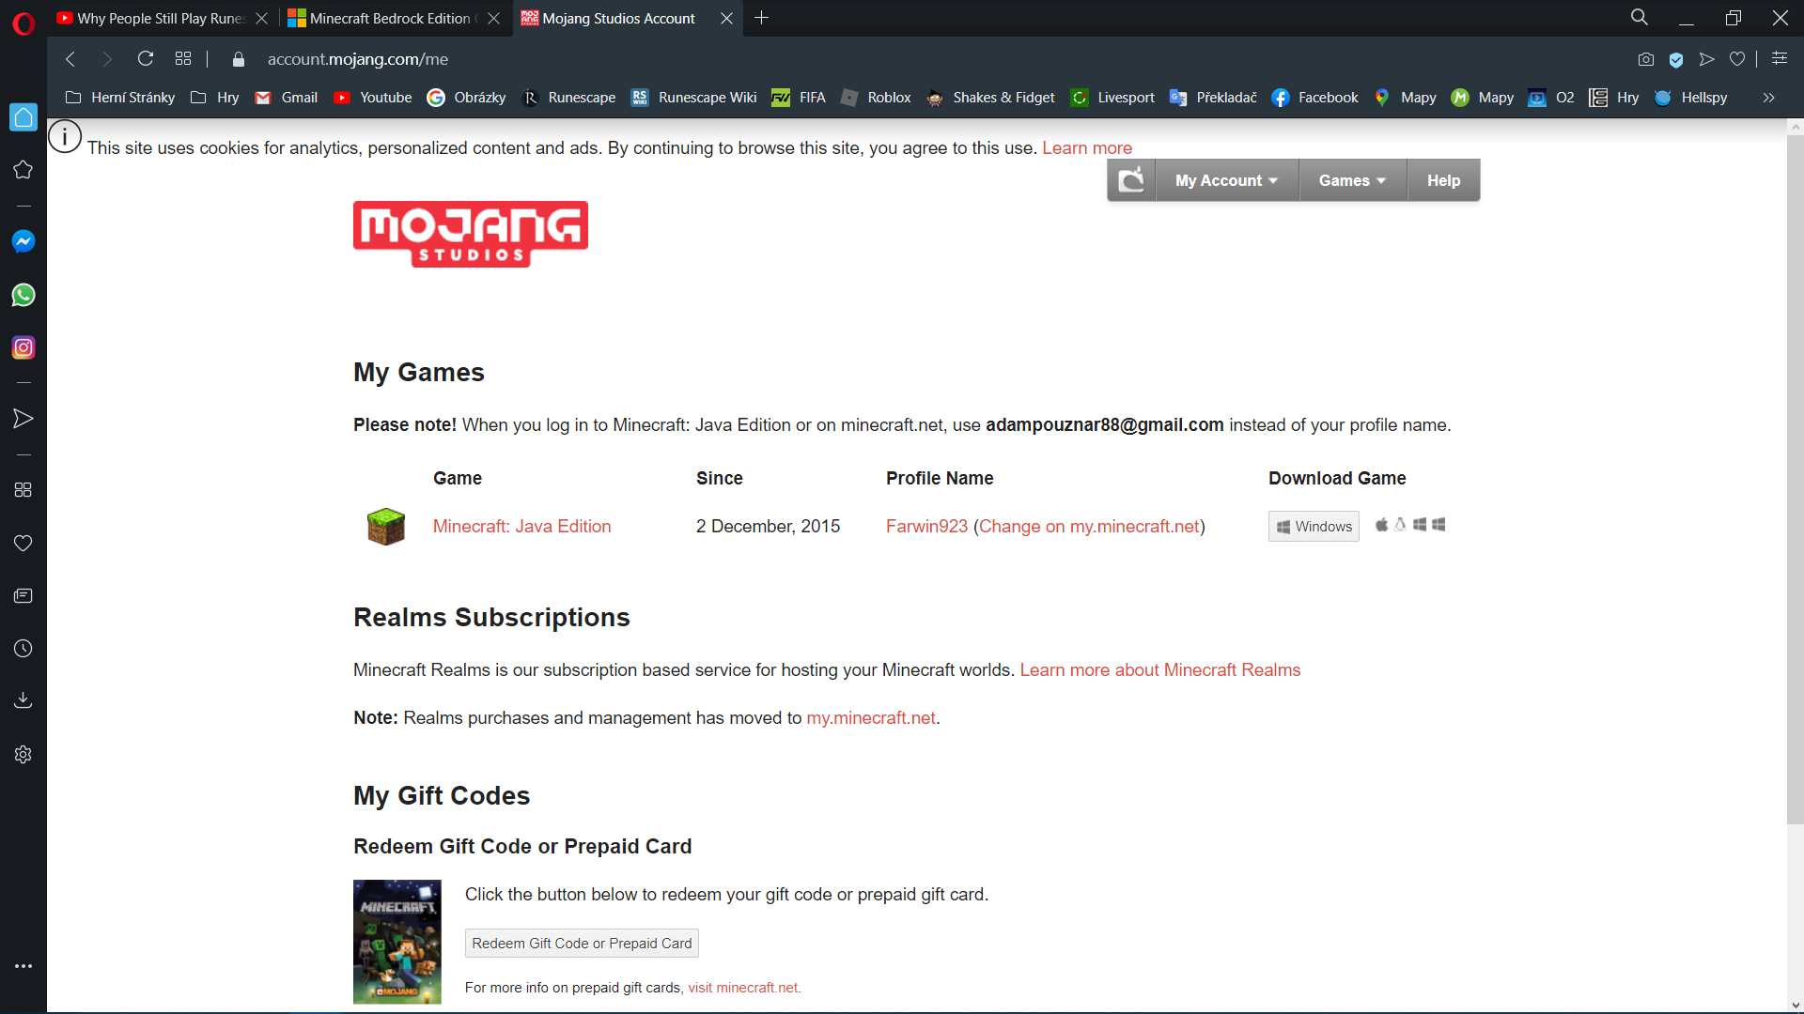Open Opera main menu logo
This screenshot has width=1804, height=1014.
pyautogui.click(x=23, y=23)
